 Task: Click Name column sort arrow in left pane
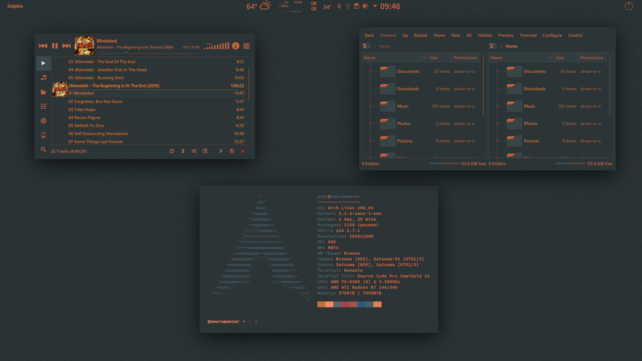coord(424,58)
